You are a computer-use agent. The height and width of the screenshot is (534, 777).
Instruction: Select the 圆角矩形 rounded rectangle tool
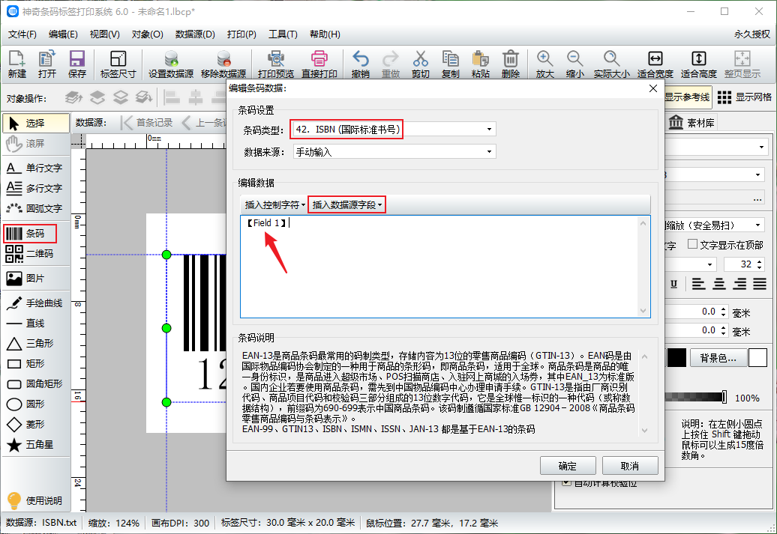click(x=34, y=383)
